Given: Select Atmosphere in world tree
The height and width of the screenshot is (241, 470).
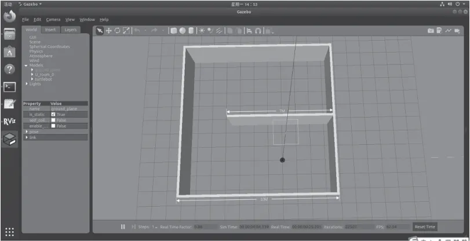Looking at the screenshot, I should tap(41, 56).
